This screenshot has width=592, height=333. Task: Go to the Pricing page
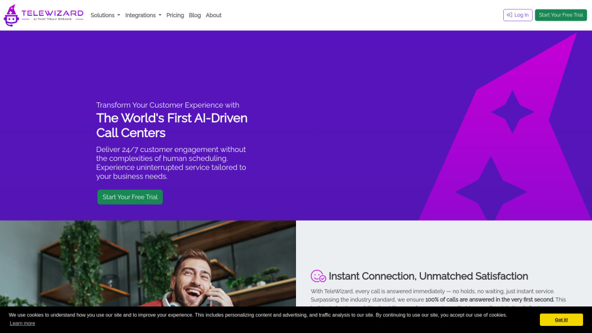175,15
